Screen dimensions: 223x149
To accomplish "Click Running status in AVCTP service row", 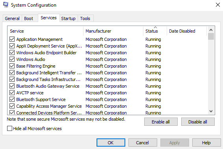I will pos(153,93).
